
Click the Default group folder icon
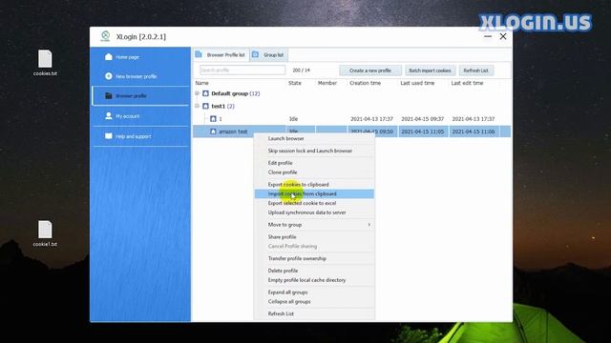coord(206,93)
